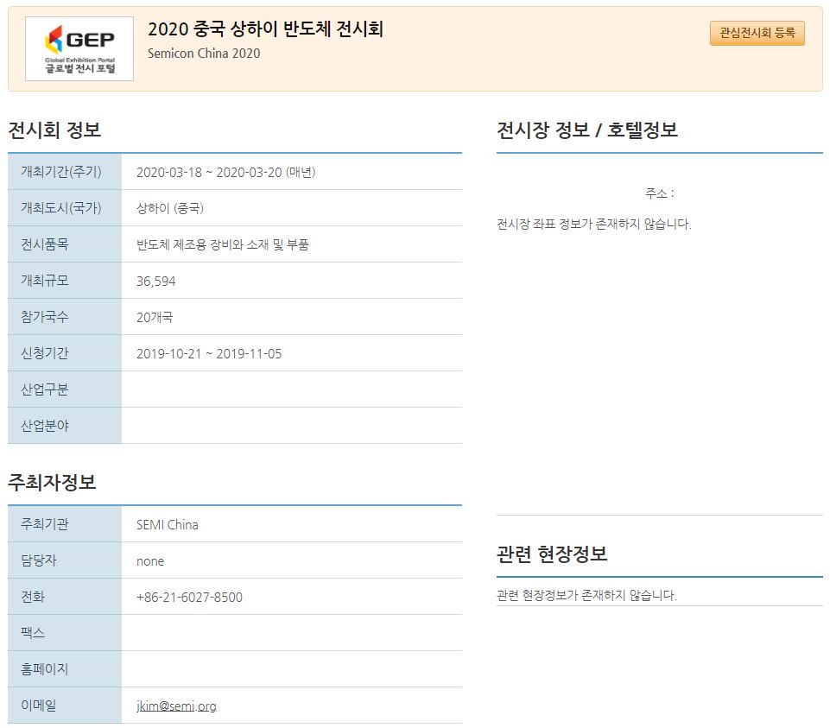Viewport: 830px width, 728px height.
Task: Click the 관심전시회 등록 button
Action: (757, 34)
